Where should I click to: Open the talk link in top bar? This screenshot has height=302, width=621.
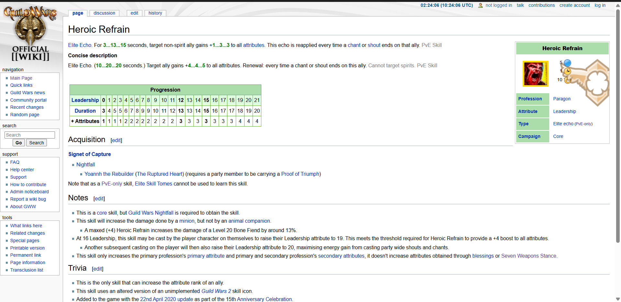coord(520,5)
